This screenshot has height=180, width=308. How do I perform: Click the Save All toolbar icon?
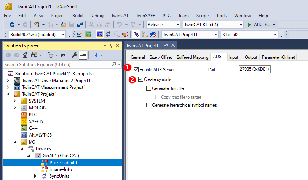(80, 25)
